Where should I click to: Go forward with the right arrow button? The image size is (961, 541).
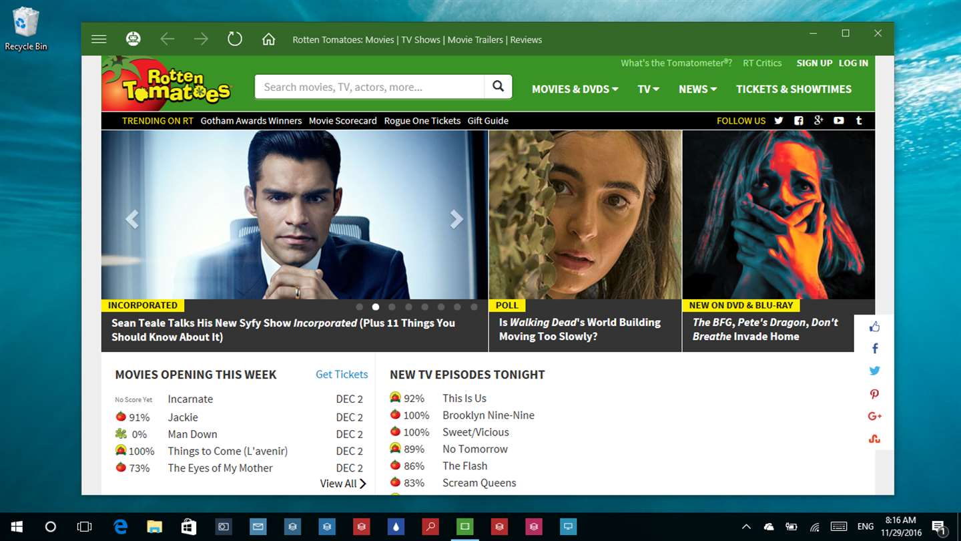[201, 39]
